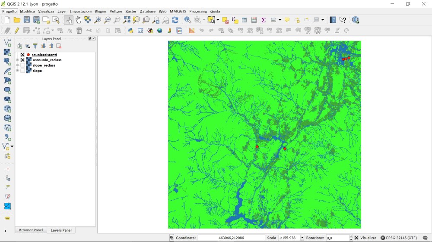
Task: Expand the usosuolo_reclass layer tree
Action: coord(18,60)
